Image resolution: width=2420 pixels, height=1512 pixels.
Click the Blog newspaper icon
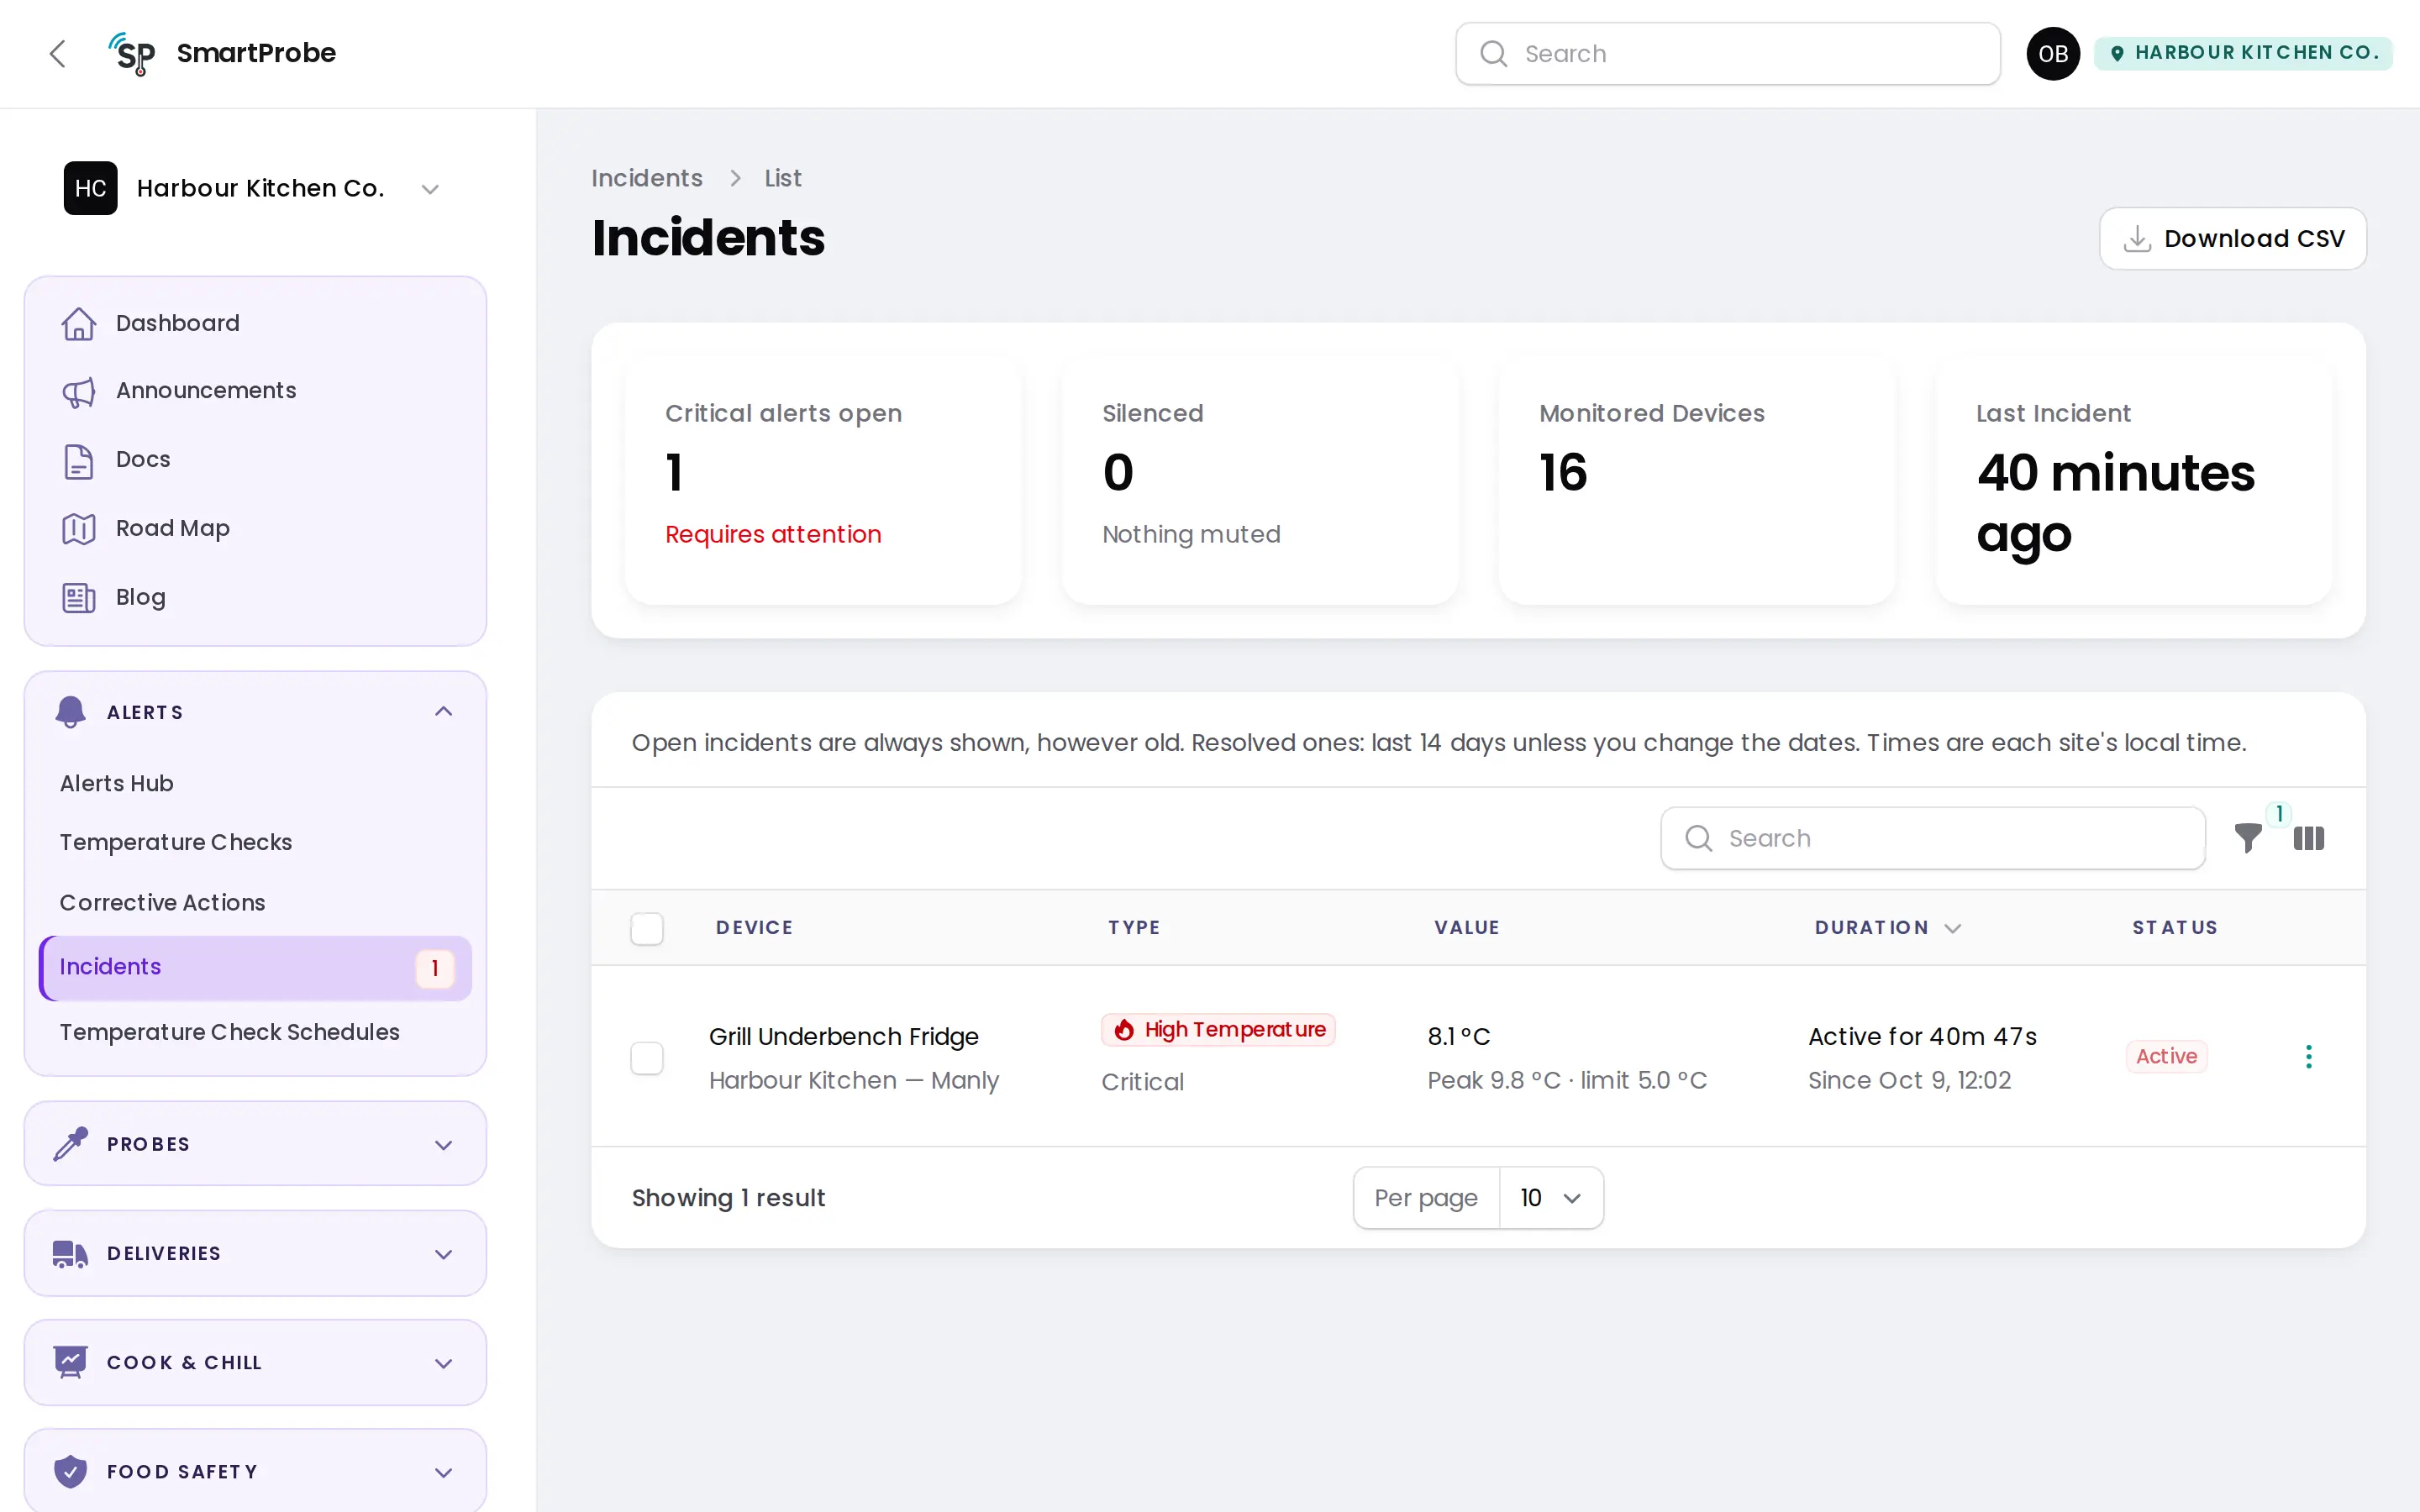[79, 597]
